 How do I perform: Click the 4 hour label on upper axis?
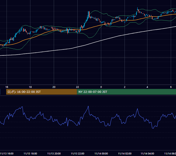point(147,87)
